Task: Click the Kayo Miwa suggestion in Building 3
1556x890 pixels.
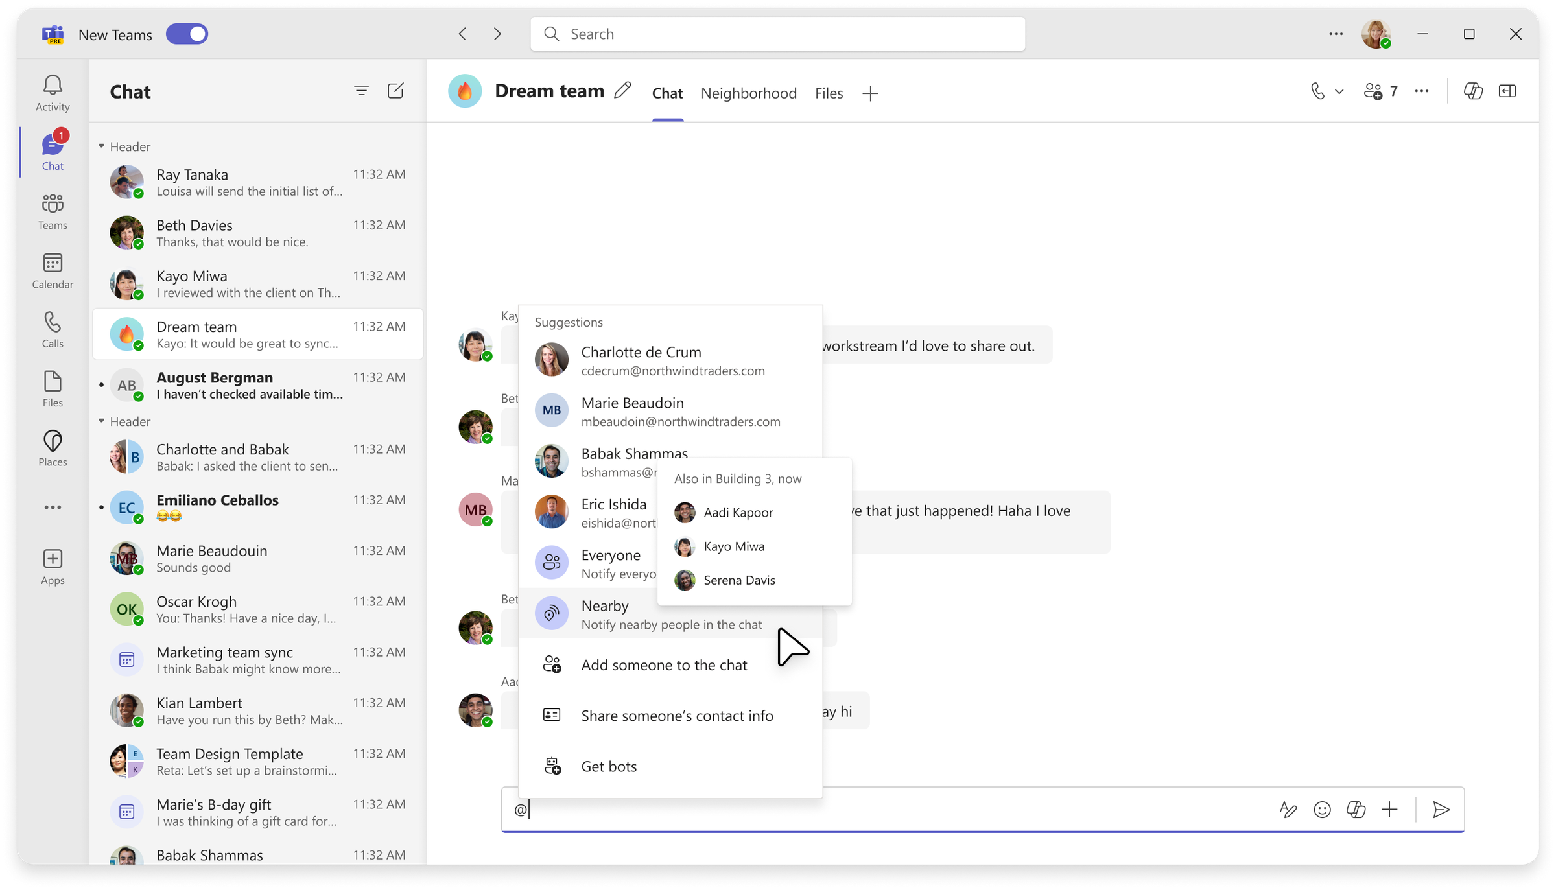Action: point(733,545)
